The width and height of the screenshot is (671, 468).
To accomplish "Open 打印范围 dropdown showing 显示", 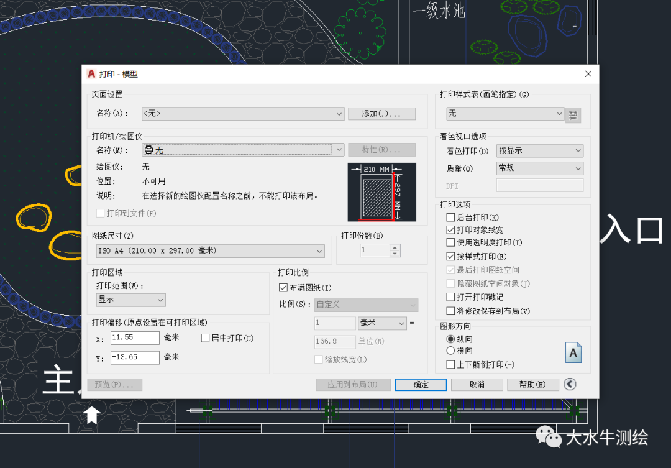I will click(x=130, y=300).
